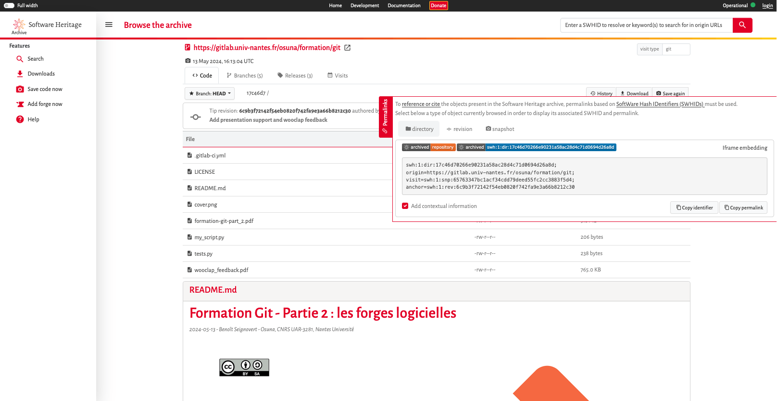Select Add forge now in sidebar
The image size is (777, 401).
[45, 104]
